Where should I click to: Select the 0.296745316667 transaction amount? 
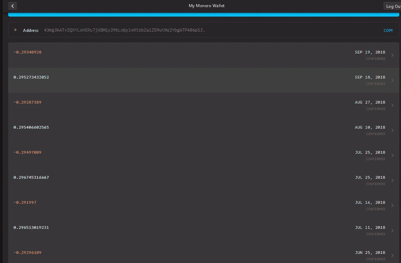tap(31, 177)
